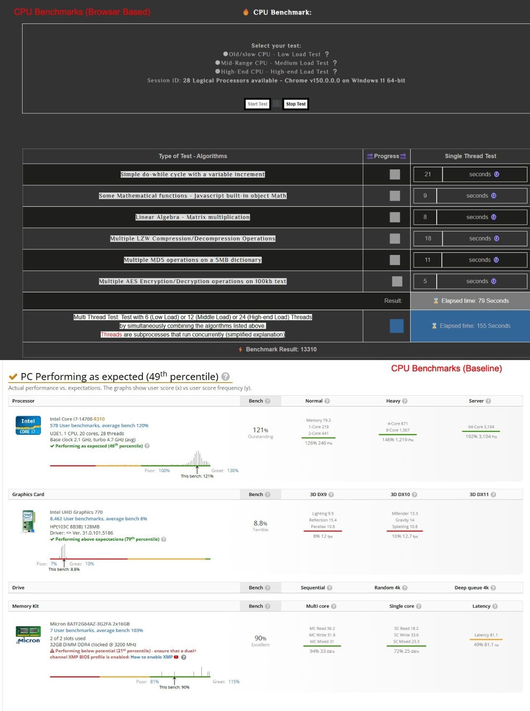Screen dimensions: 530x711
Task: Open help icon beside Heavy column
Action: point(405,401)
